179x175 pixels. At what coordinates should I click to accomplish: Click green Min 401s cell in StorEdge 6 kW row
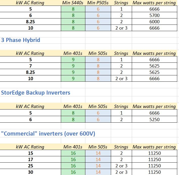coord(73,119)
